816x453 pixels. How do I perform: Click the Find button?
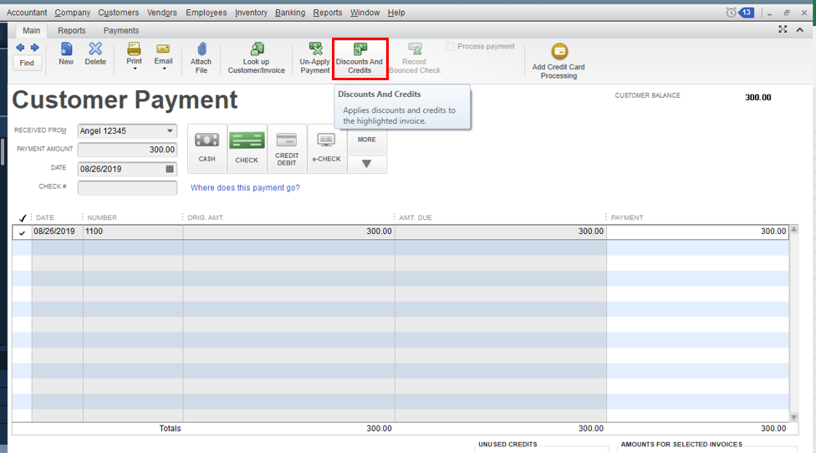[27, 63]
